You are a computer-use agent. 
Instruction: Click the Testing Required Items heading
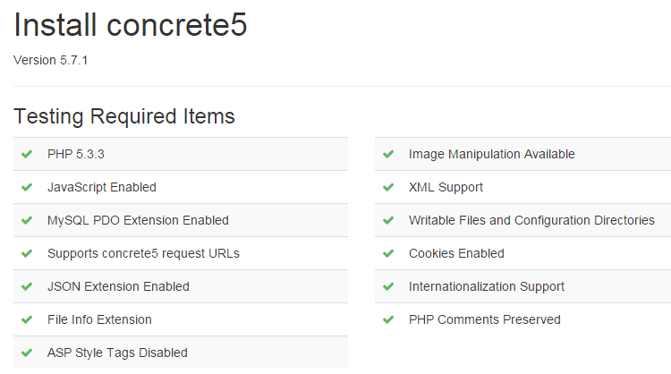click(124, 116)
